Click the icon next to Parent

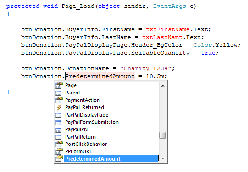tap(58, 93)
